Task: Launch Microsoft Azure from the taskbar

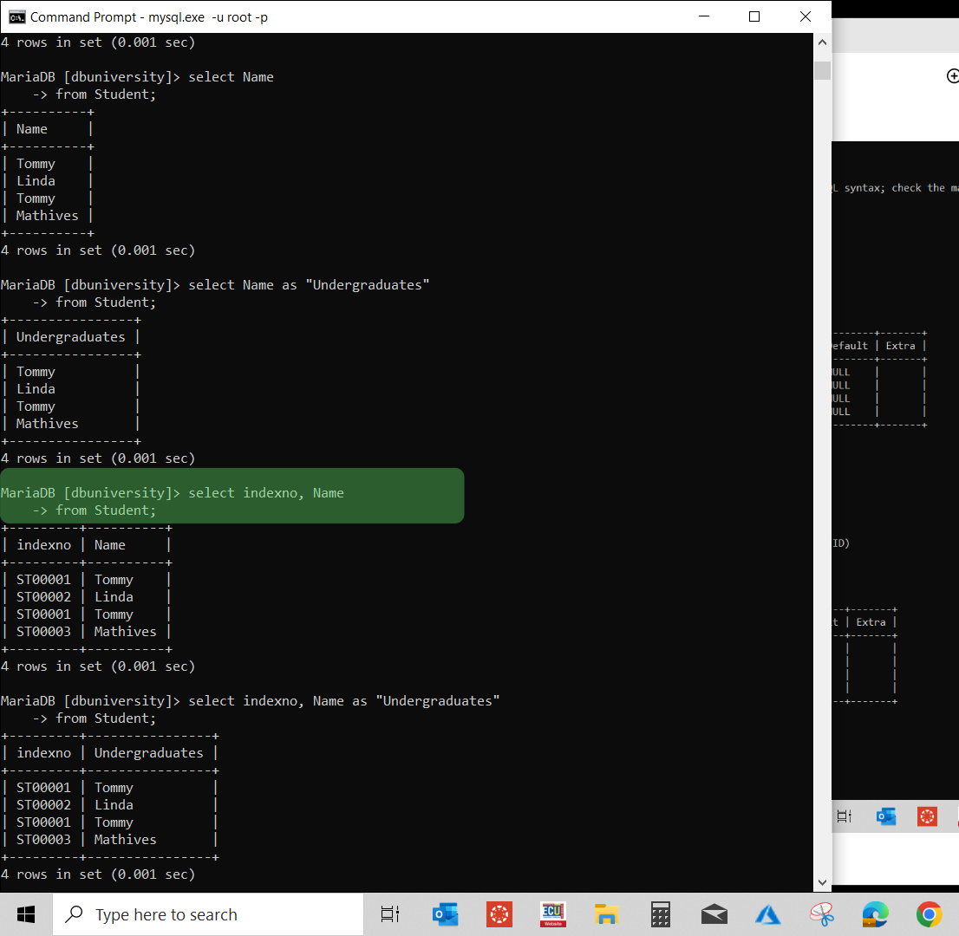Action: click(x=767, y=913)
